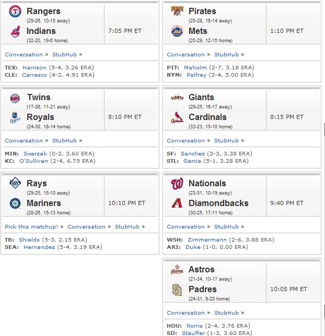Open StubHub link for Pirates vs Mets
Screen dimensions: 325x336
tap(226, 55)
